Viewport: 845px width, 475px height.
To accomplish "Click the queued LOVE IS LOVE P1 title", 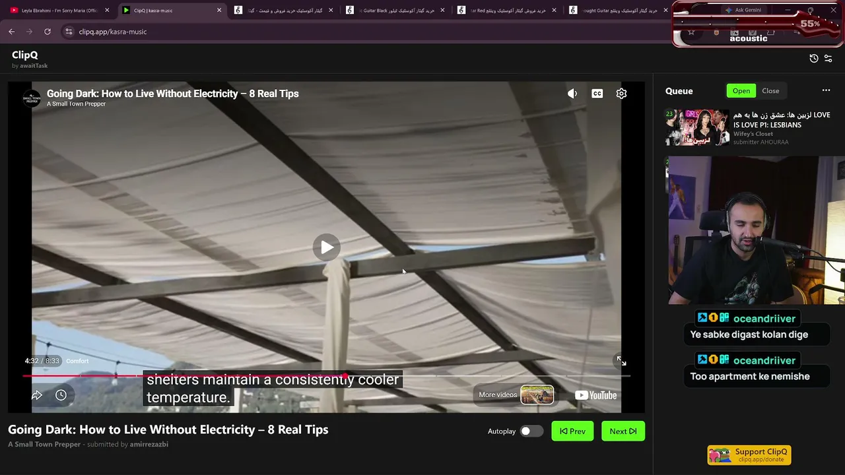I will click(782, 120).
